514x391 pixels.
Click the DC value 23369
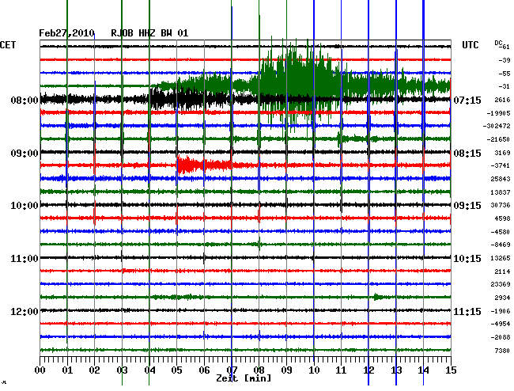[x=501, y=284]
